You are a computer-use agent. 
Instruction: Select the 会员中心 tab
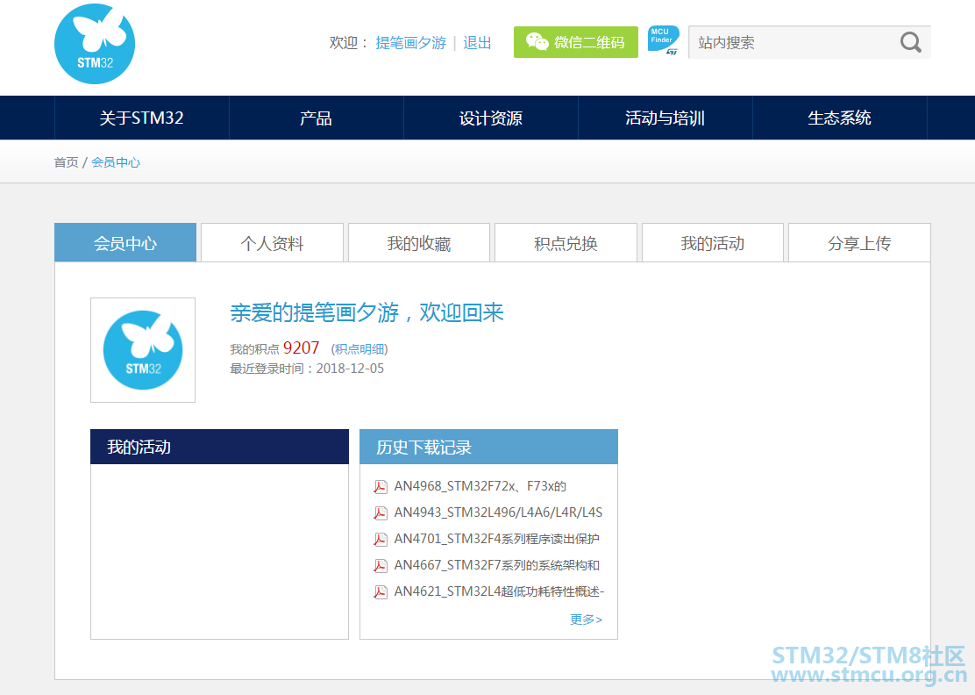(x=125, y=243)
